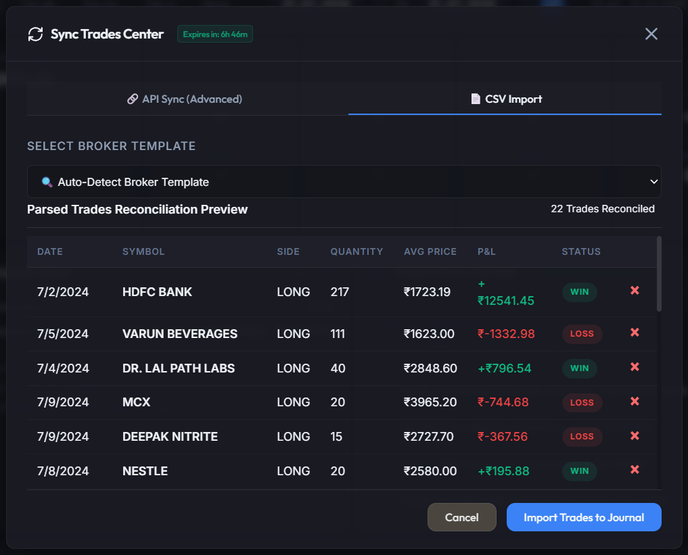Click the STATUS column header
This screenshot has height=555, width=688.
point(581,251)
